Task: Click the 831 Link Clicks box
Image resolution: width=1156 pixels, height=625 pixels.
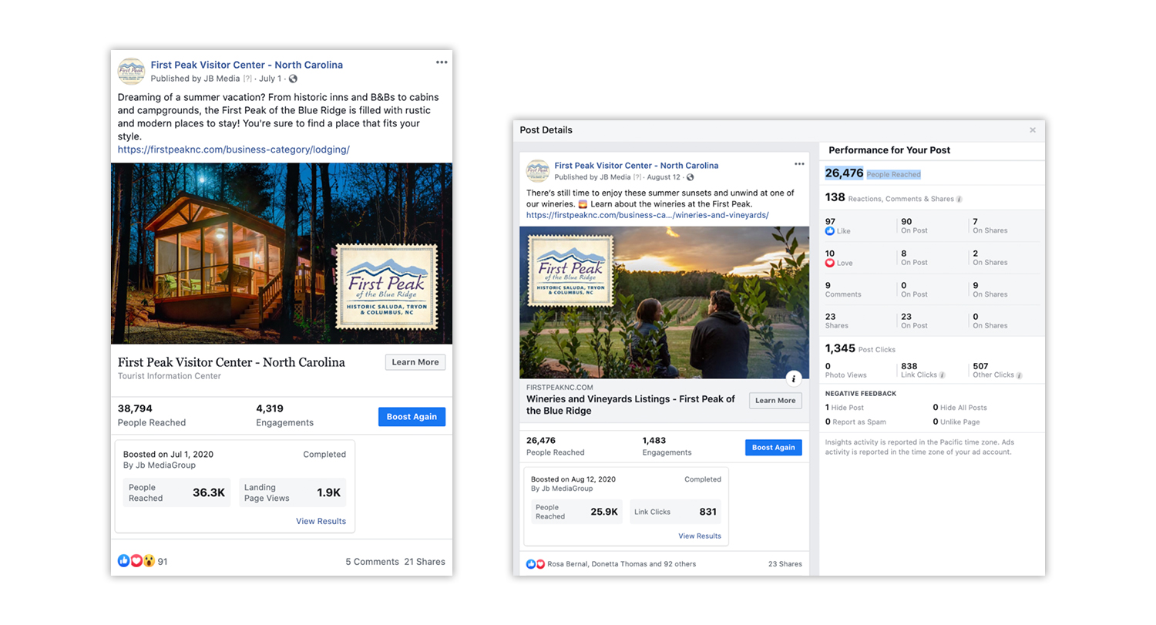Action: pos(675,512)
